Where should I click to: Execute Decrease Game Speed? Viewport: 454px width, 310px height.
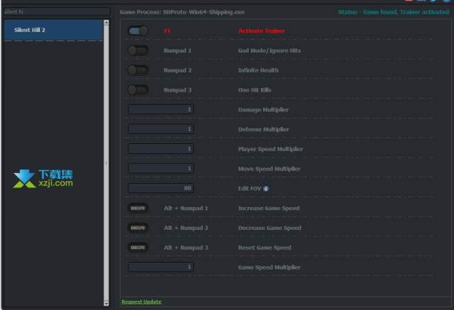coord(138,228)
